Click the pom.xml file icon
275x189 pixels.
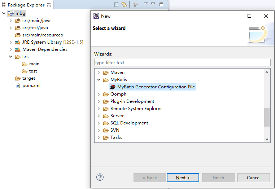point(18,85)
